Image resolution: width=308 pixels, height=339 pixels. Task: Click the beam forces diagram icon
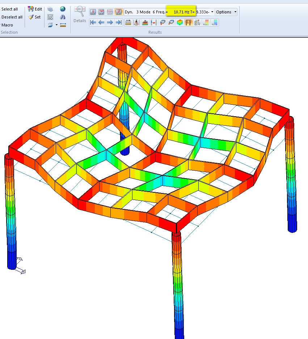pyautogui.click(x=154, y=22)
